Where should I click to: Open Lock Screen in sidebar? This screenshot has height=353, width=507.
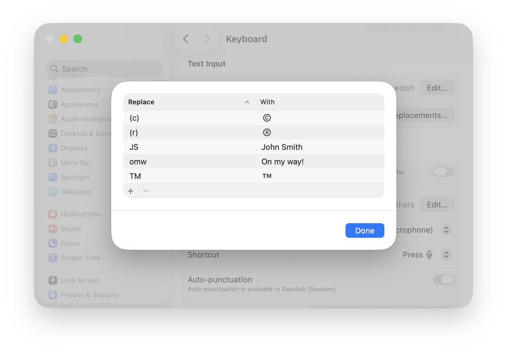click(74, 280)
